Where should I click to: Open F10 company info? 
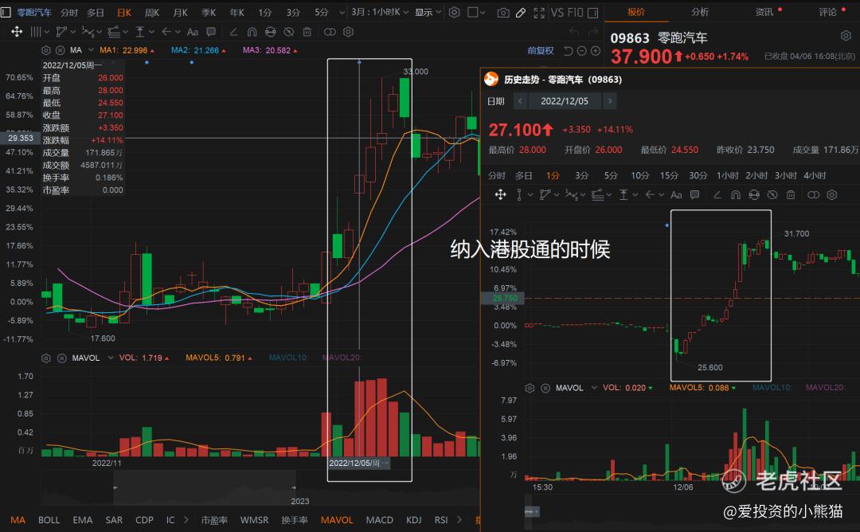pyautogui.click(x=575, y=12)
